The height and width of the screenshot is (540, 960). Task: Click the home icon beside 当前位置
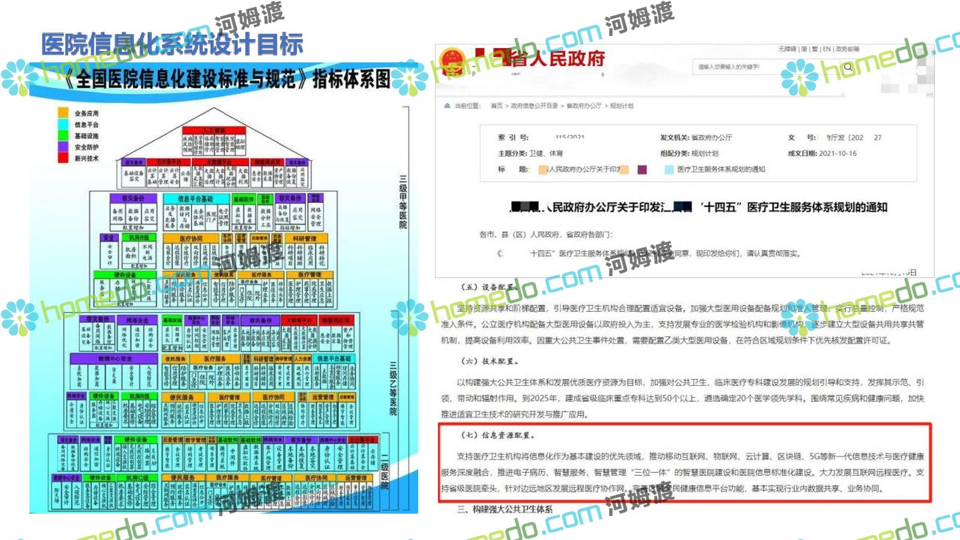[447, 106]
